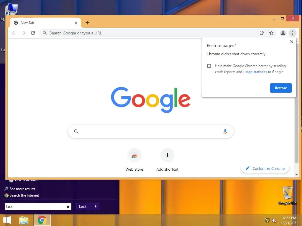Start voice search with the microphone
This screenshot has width=302, height=226.
[225, 132]
